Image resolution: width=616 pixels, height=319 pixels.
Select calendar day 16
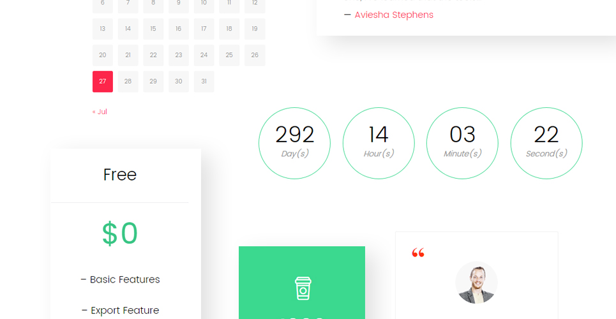point(179,29)
